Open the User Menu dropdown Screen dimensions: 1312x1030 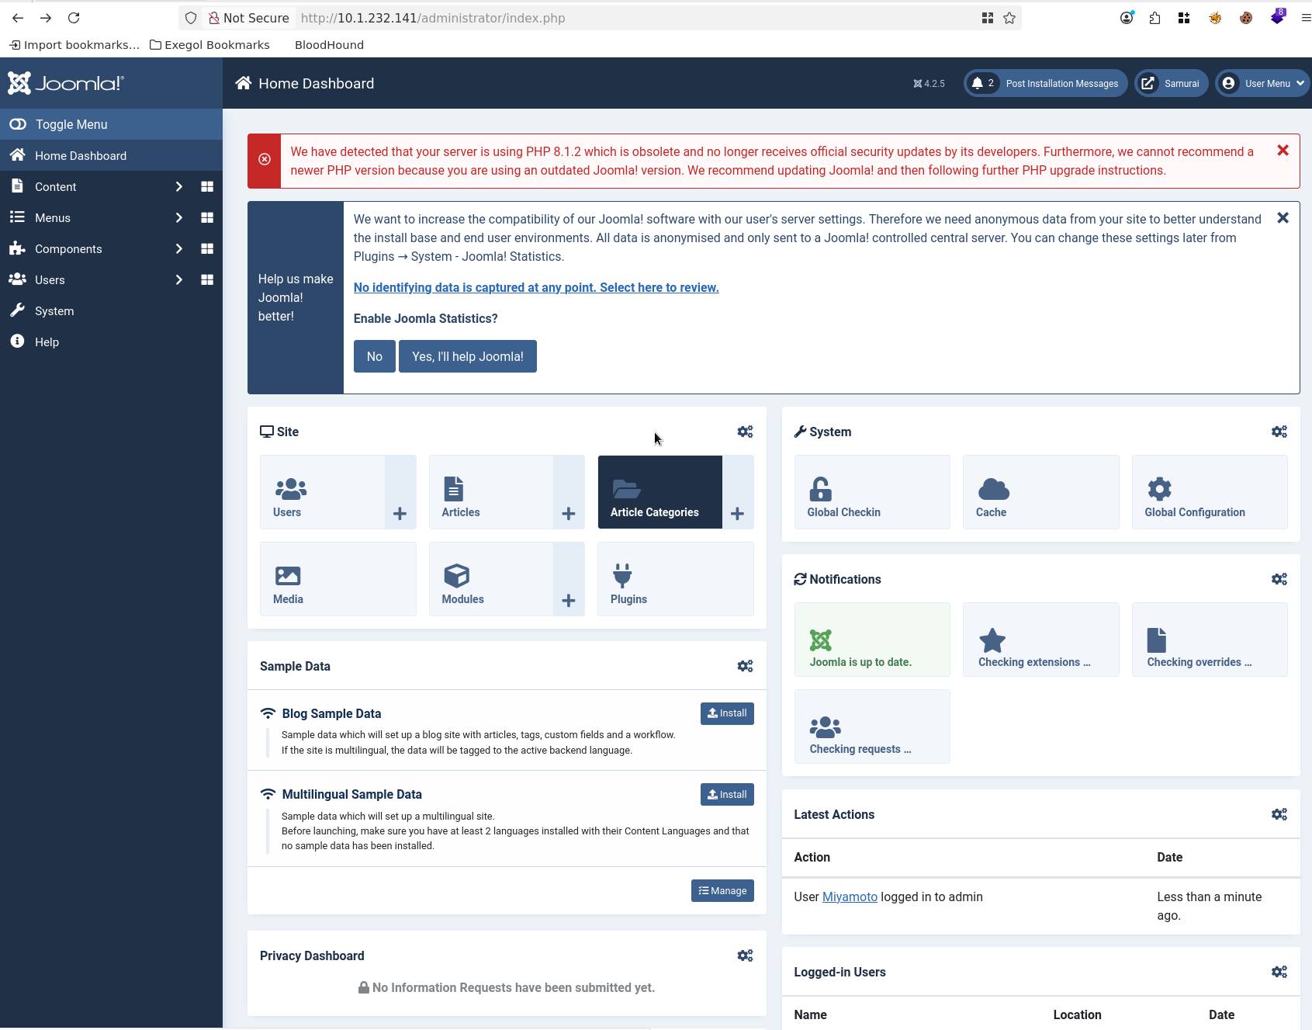(x=1262, y=83)
